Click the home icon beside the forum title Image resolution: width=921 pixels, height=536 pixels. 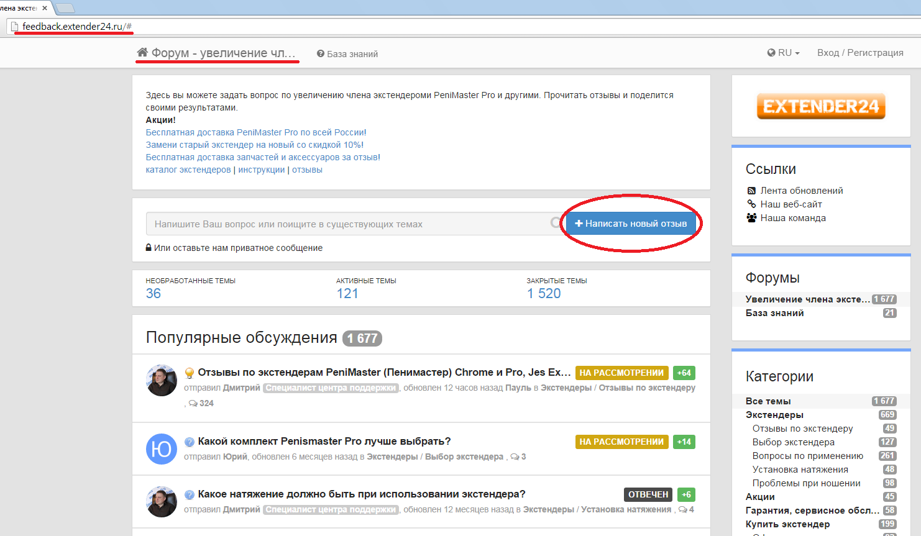(142, 52)
